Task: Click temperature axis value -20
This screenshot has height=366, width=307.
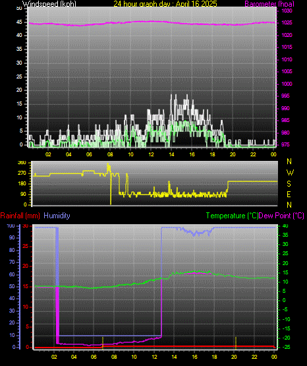Action: (x=287, y=338)
